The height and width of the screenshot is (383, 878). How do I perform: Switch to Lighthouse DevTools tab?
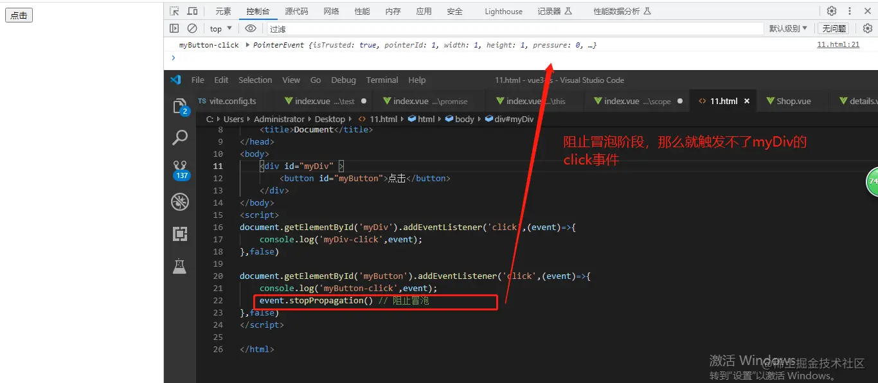(503, 11)
